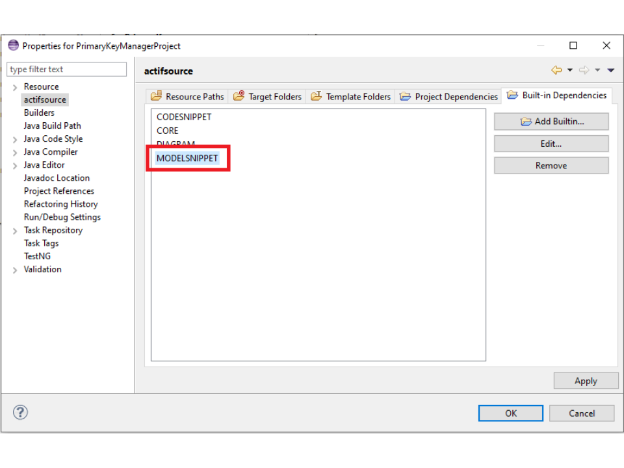The width and height of the screenshot is (624, 468).
Task: Click the Resource Paths tab folder icon
Action: [156, 96]
